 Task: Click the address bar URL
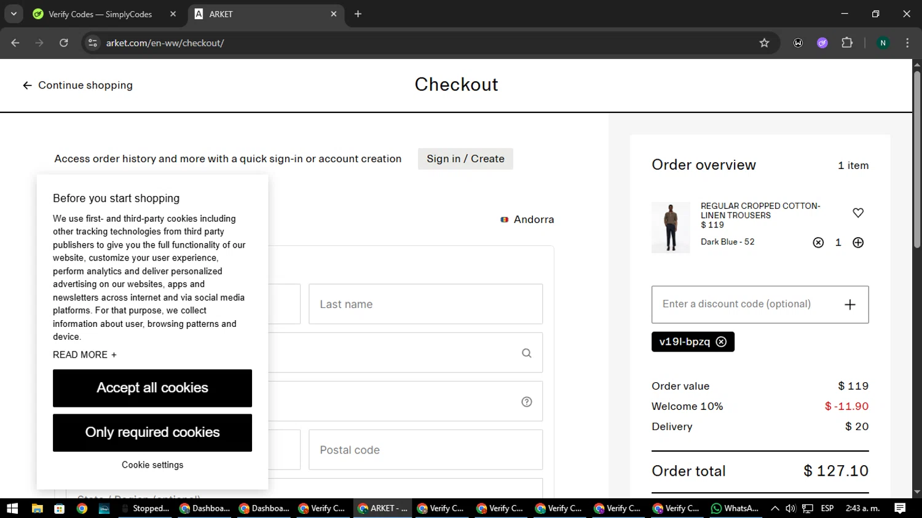(x=165, y=43)
